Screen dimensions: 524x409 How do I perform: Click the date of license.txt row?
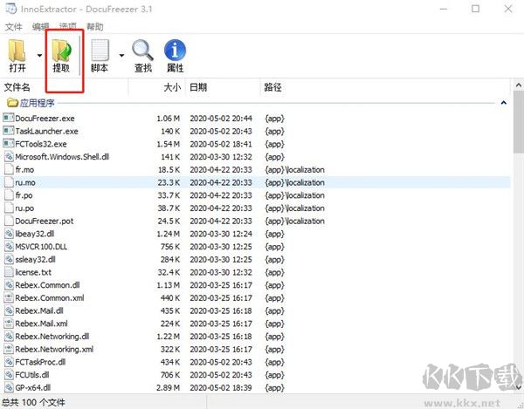(x=221, y=272)
